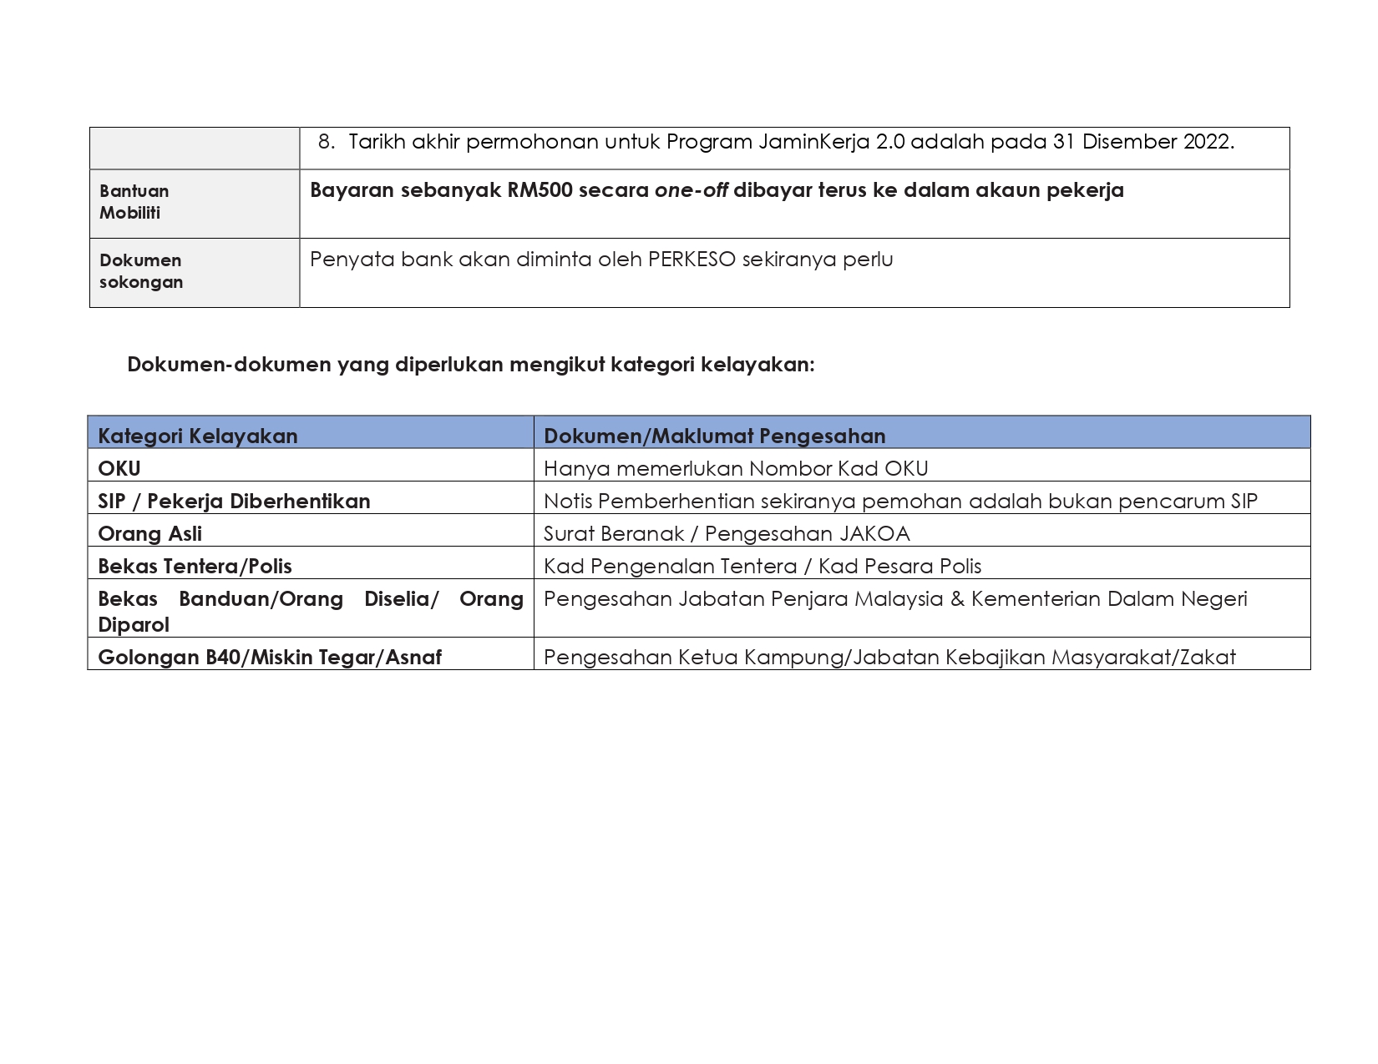Click the Notis Pemberhentian document description
This screenshot has width=1378, height=1064.
[900, 501]
